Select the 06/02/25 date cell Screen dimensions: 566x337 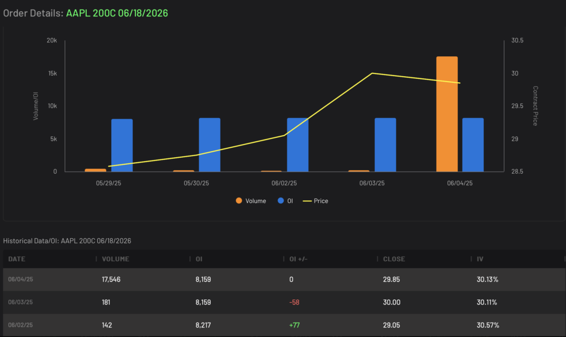pyautogui.click(x=20, y=325)
